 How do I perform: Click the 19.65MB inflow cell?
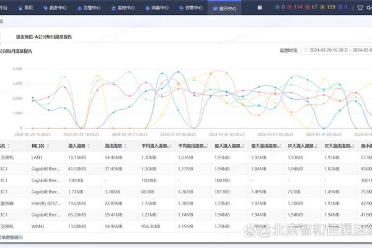coord(77,203)
